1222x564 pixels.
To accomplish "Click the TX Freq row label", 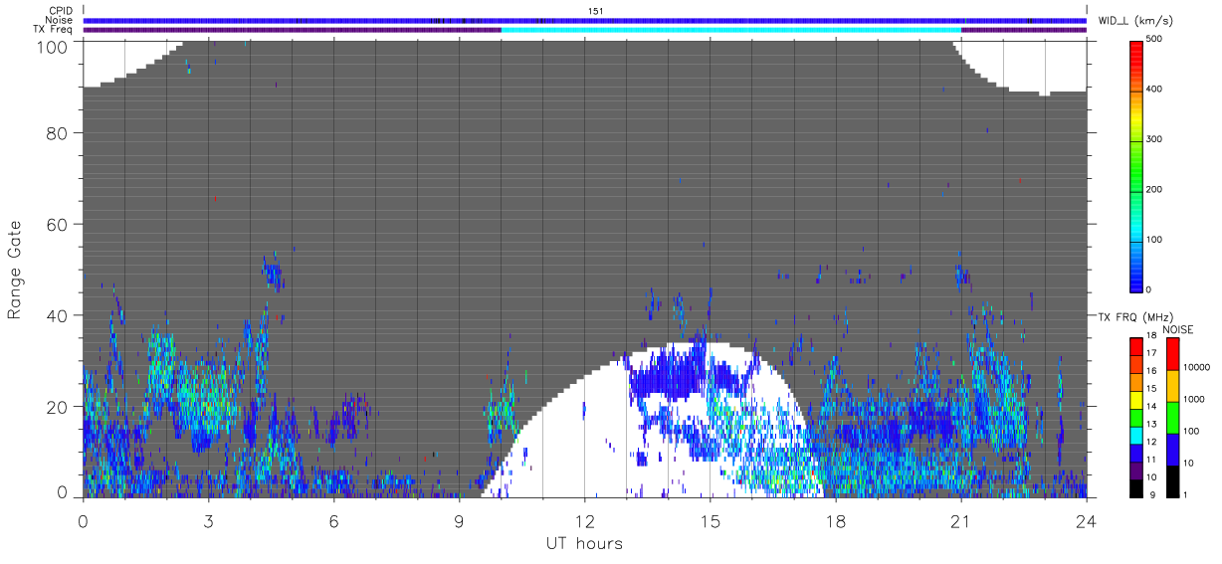I will click(53, 29).
